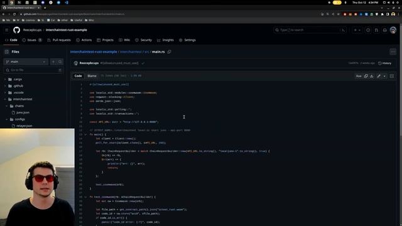The height and width of the screenshot is (226, 402).
Task: Collapse the fn test_cosmwasm code fold arrow
Action: 85,196
